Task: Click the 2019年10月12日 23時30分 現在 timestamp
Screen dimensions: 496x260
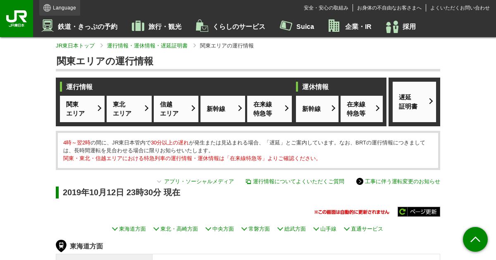Action: 122,192
